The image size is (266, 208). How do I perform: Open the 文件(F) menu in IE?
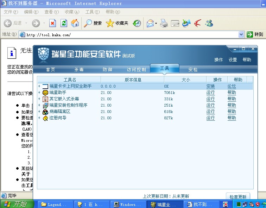click(11, 12)
